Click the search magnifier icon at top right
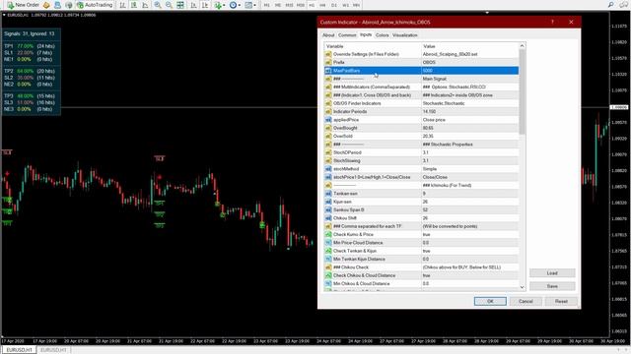 click(x=611, y=5)
